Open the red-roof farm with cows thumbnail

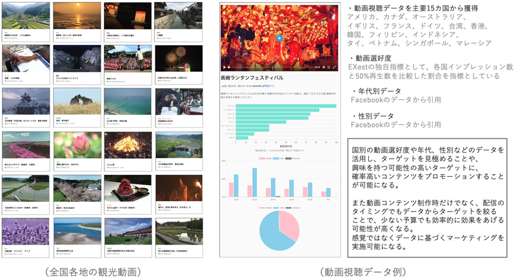click(128, 232)
